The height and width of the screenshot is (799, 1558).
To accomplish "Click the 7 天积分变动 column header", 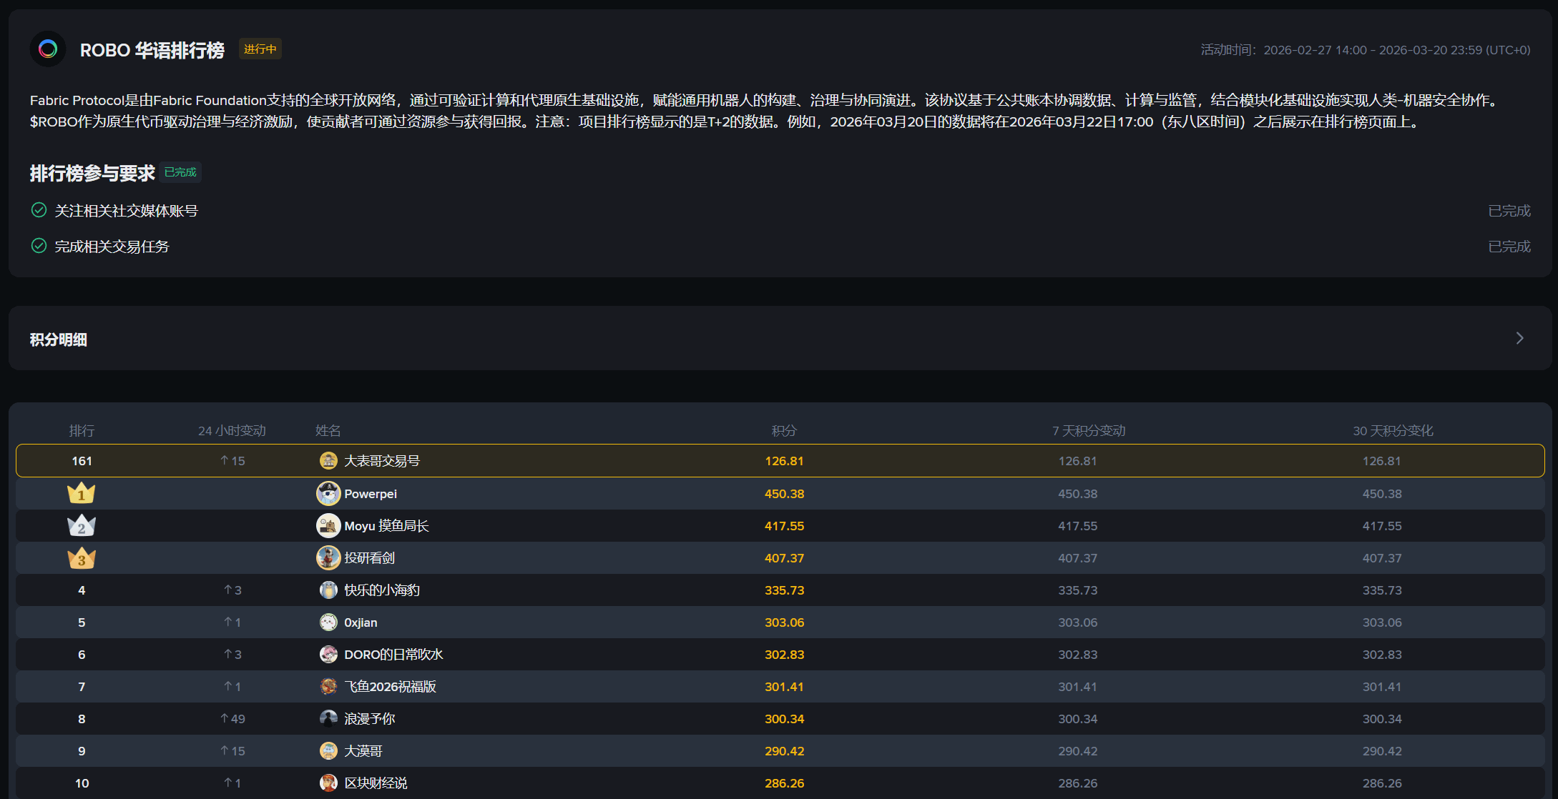I will coord(1089,431).
